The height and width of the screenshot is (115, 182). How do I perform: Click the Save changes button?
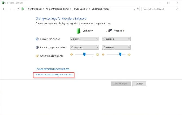(121, 84)
